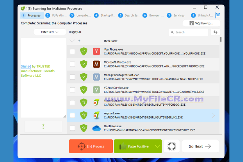Viewport: 243px width, 162px height.
Task: Click the green shield for ManagementAgentHost.exe
Action: tap(84, 77)
